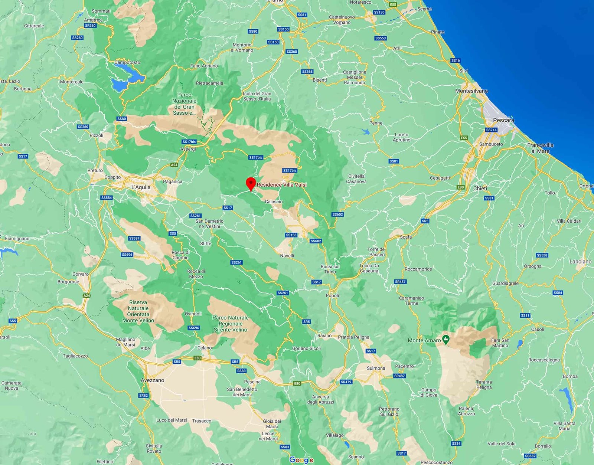Select the L'Aquila city label
The width and height of the screenshot is (594, 465).
[x=141, y=187]
